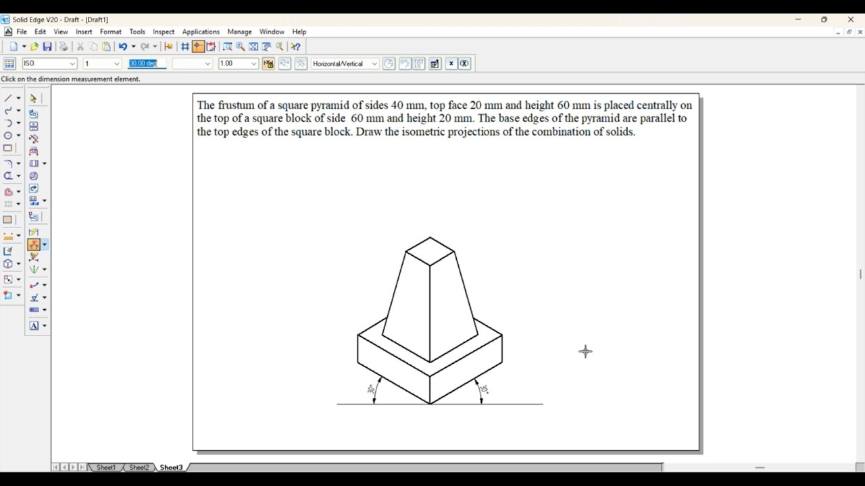Screen dimensions: 865x486
Task: Click the 30.00 deg angle input field
Action: 147,63
